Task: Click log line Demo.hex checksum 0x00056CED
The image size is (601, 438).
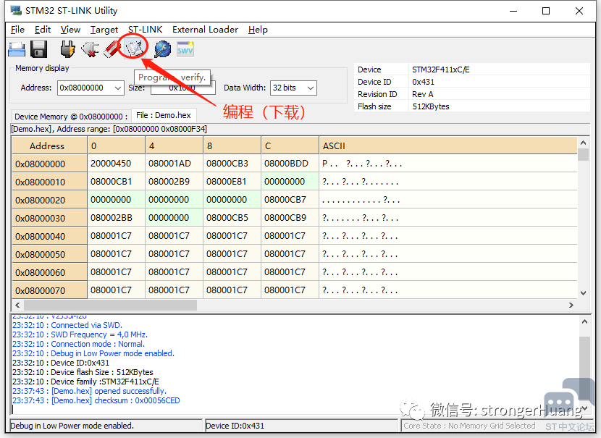Action: pos(96,400)
